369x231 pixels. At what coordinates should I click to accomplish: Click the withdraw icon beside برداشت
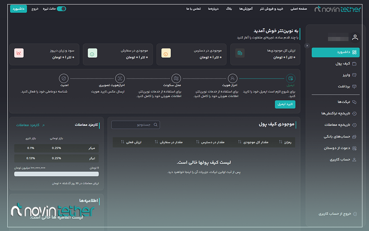tap(354, 87)
